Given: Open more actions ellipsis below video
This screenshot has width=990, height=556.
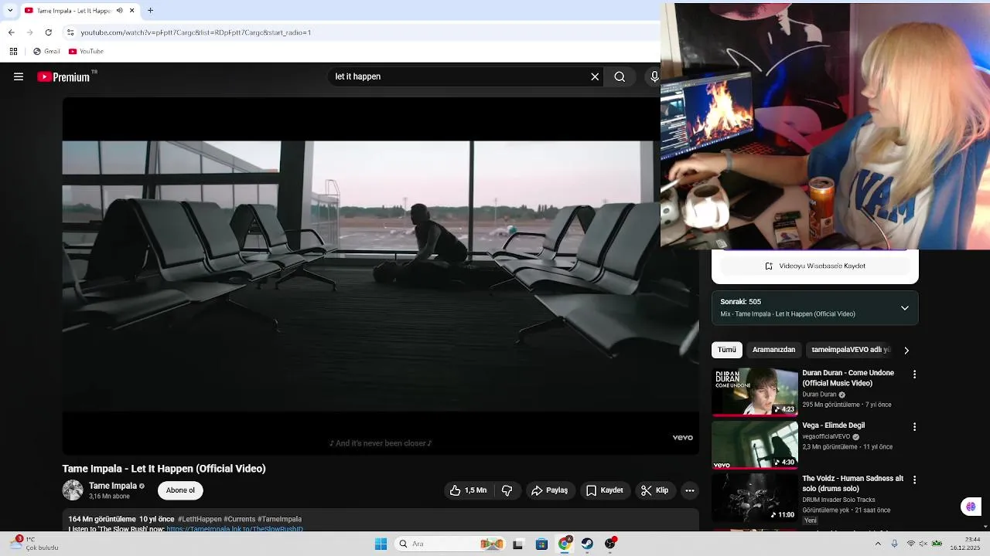Looking at the screenshot, I should coord(690,490).
